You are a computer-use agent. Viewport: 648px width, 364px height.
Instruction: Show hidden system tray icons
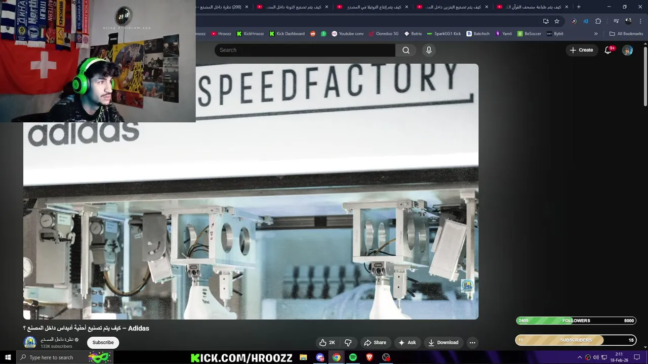point(580,357)
